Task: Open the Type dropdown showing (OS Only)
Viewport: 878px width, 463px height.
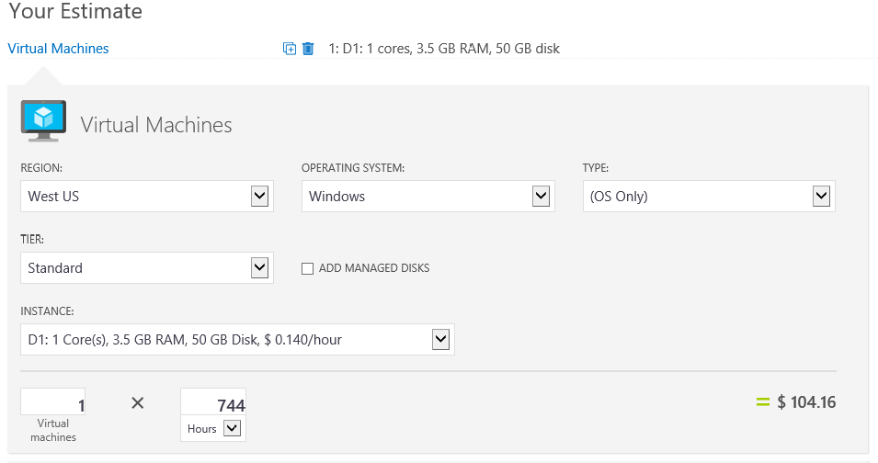Action: [x=709, y=197]
